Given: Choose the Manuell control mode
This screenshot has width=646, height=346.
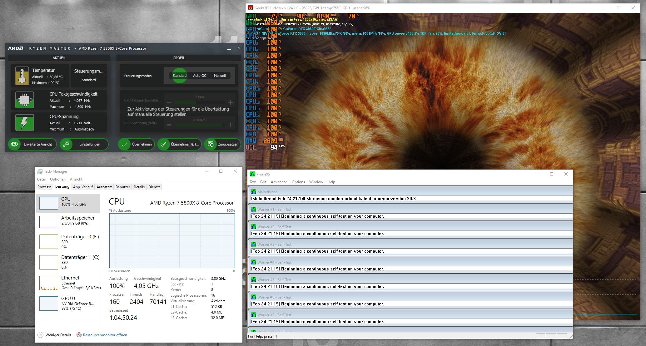Looking at the screenshot, I should [220, 76].
